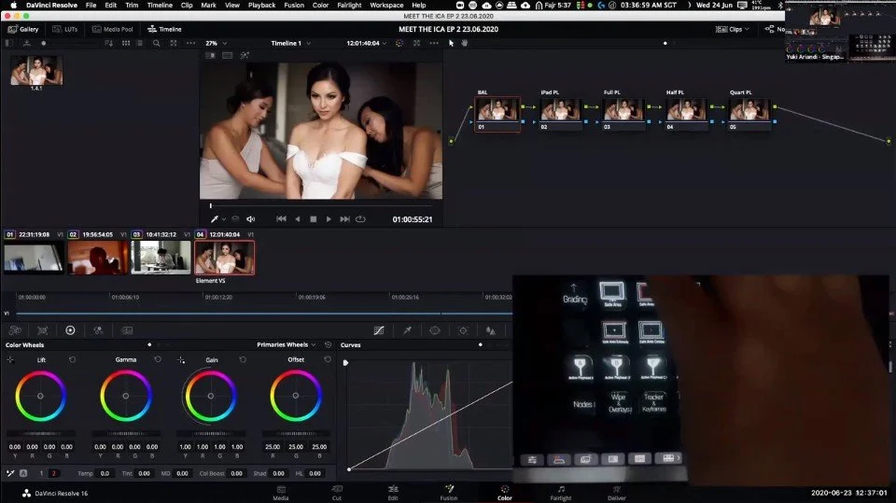
Task: Click the Lift color wheel center
Action: pos(40,396)
